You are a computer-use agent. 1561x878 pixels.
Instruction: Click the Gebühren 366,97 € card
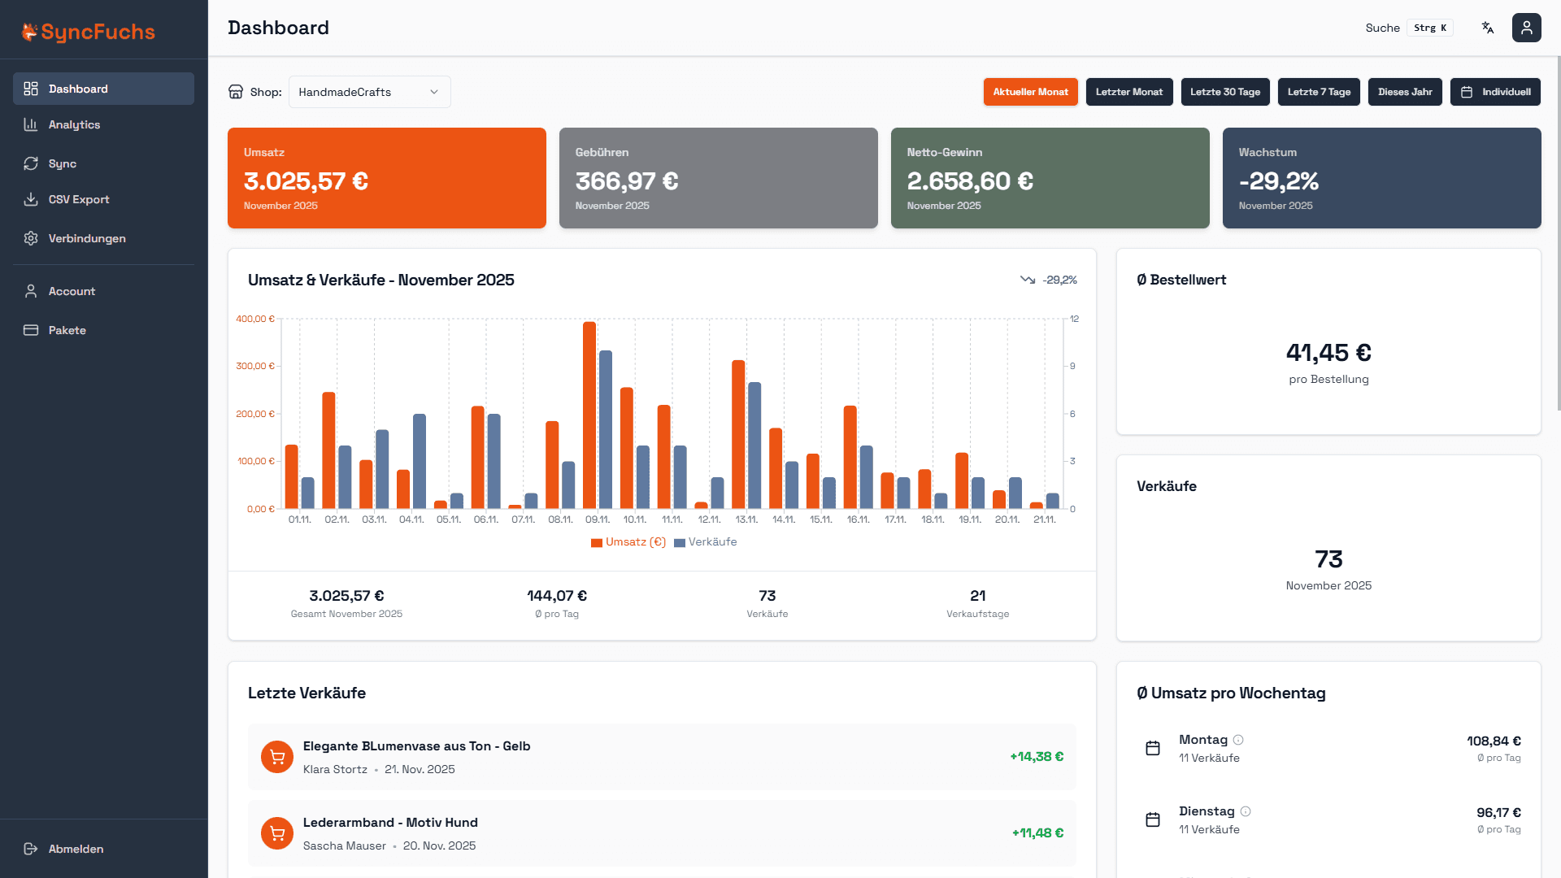(x=719, y=178)
